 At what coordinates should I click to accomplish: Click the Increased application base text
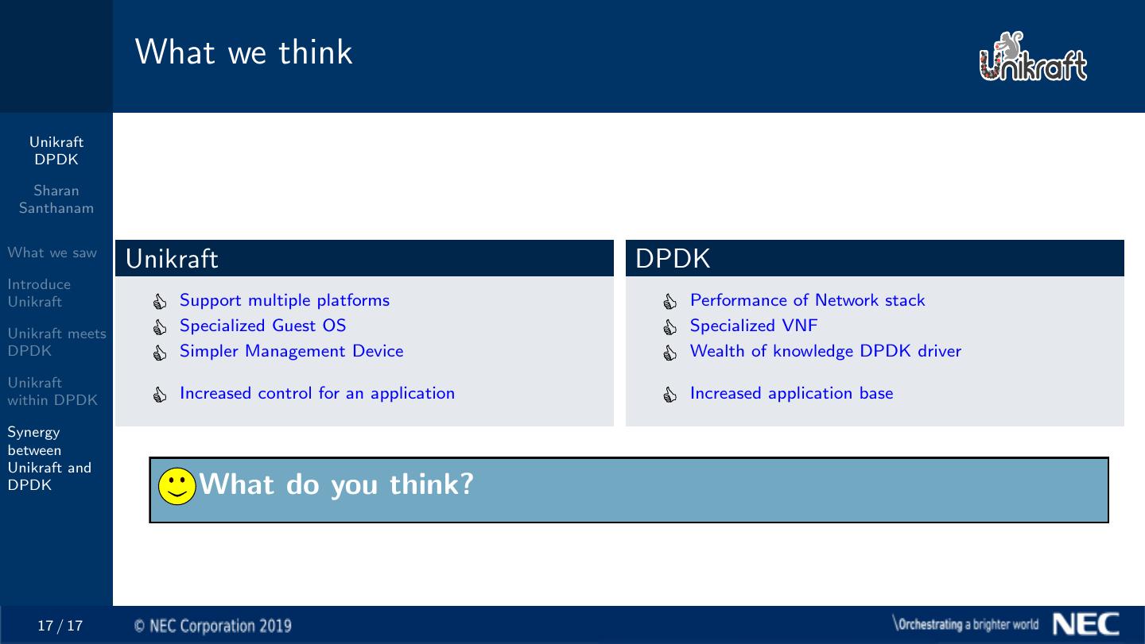[x=792, y=394]
